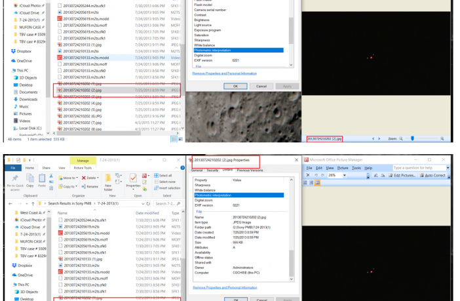Viewport: 460px width, 301px height.
Task: Click Cancel in the upper Properties dialog
Action: coord(261,87)
